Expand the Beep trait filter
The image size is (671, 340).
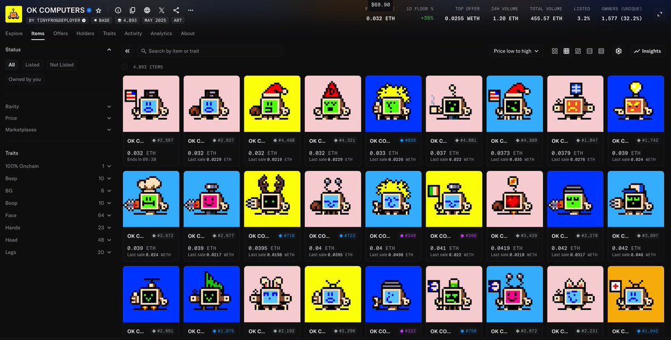(x=58, y=179)
